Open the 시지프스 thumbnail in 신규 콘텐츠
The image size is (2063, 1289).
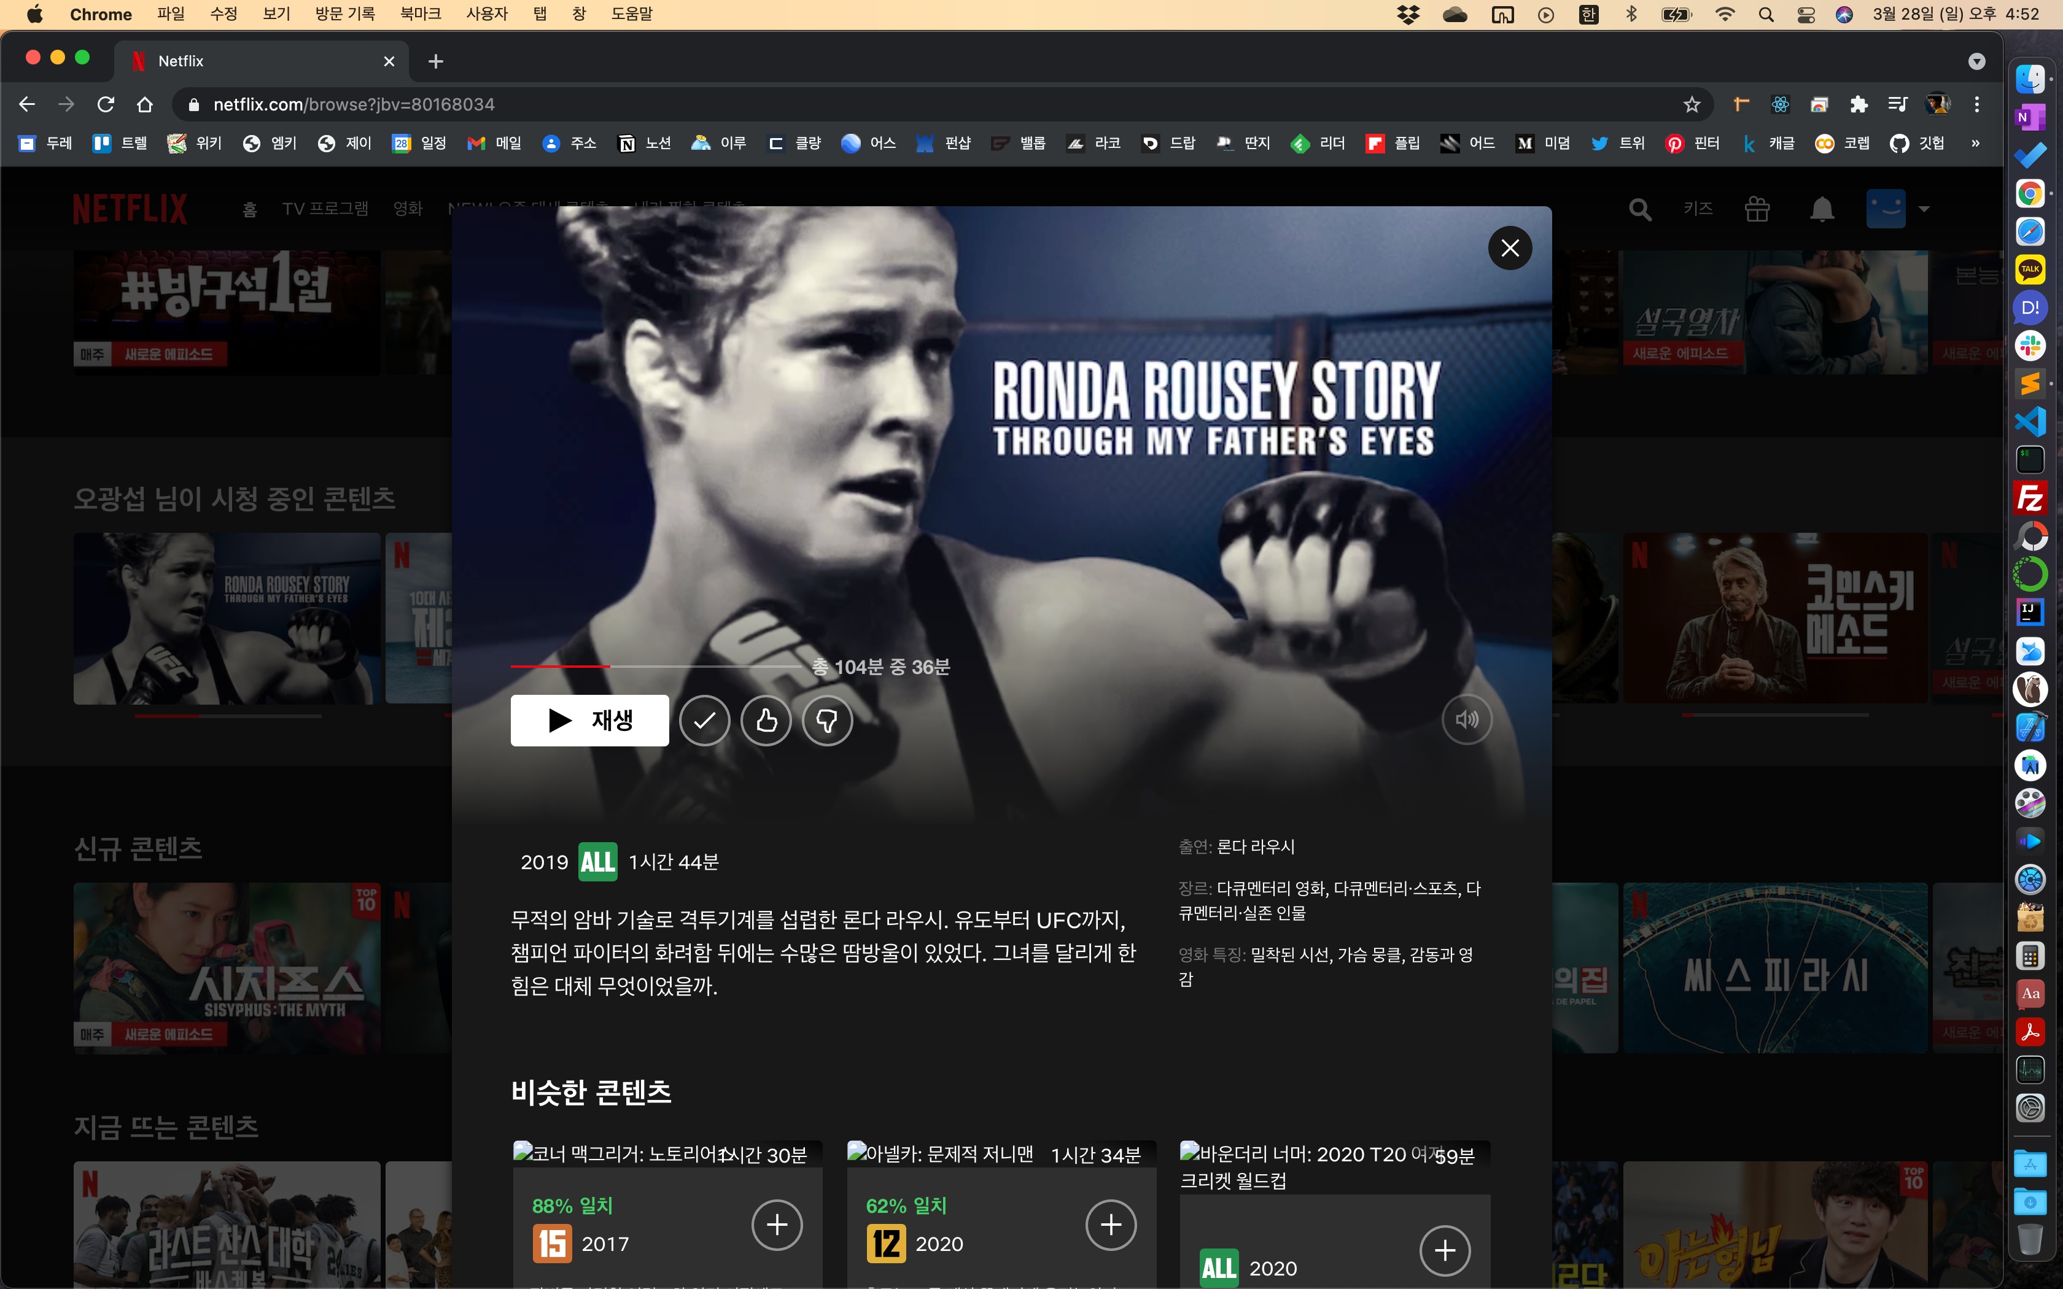227,967
